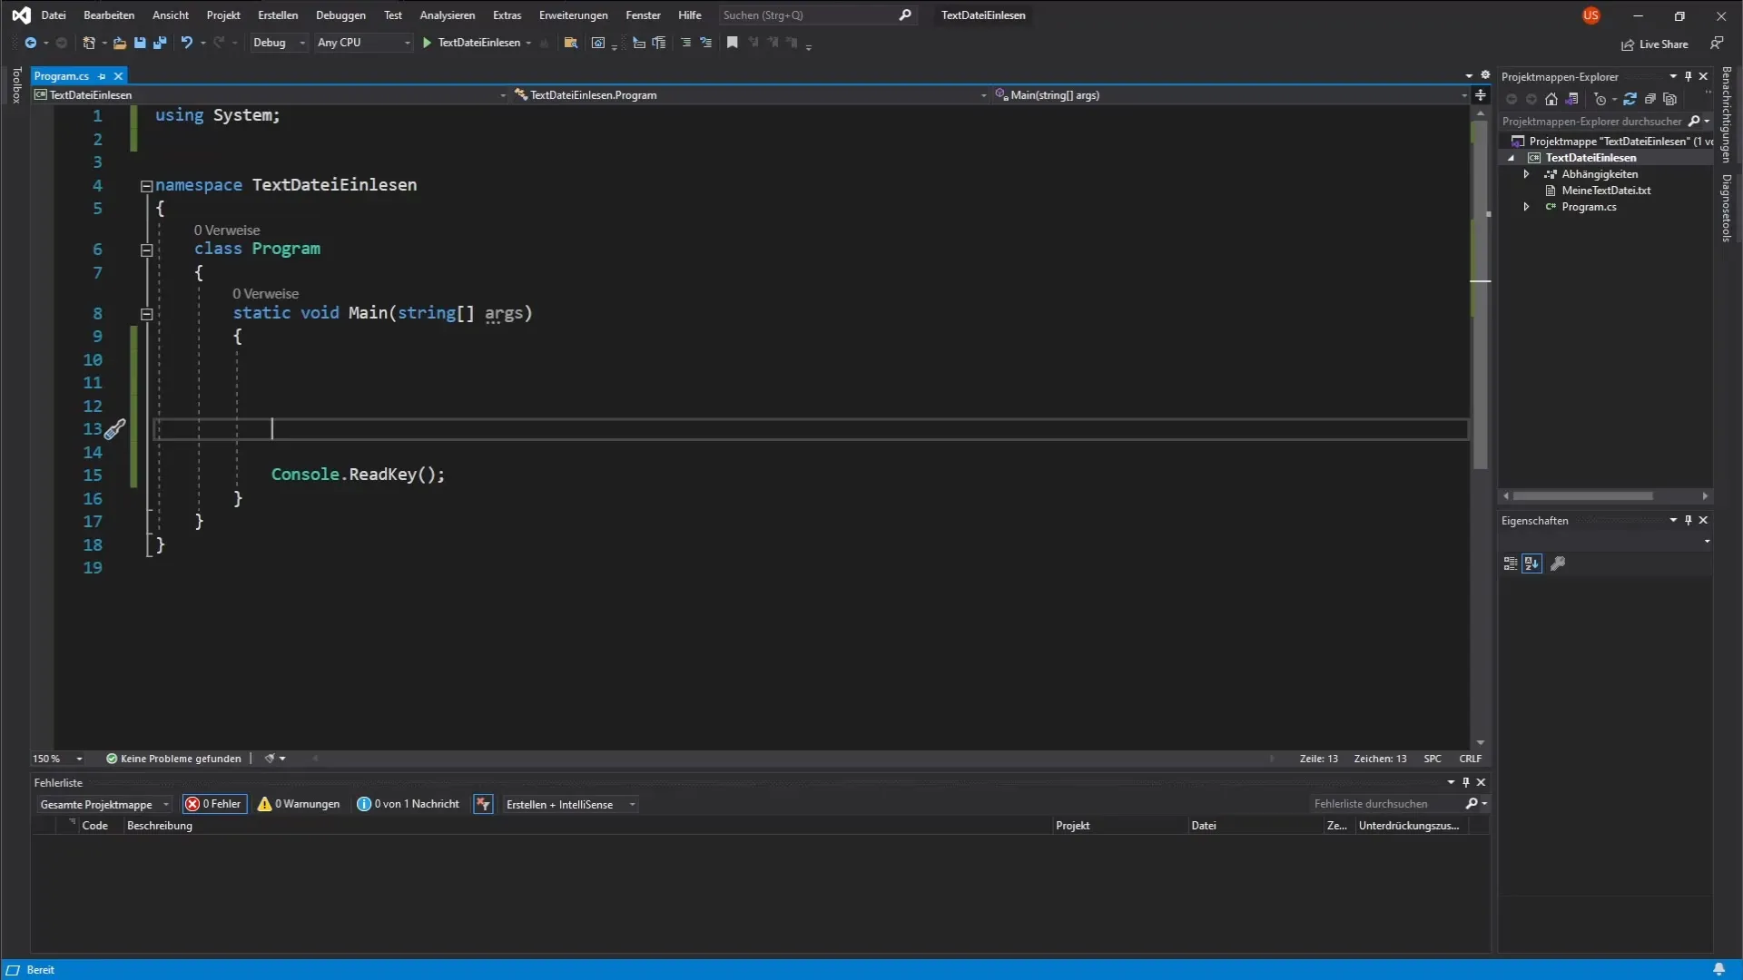This screenshot has height=980, width=1743.
Task: Pin the Fehlerliste panel
Action: click(1465, 782)
